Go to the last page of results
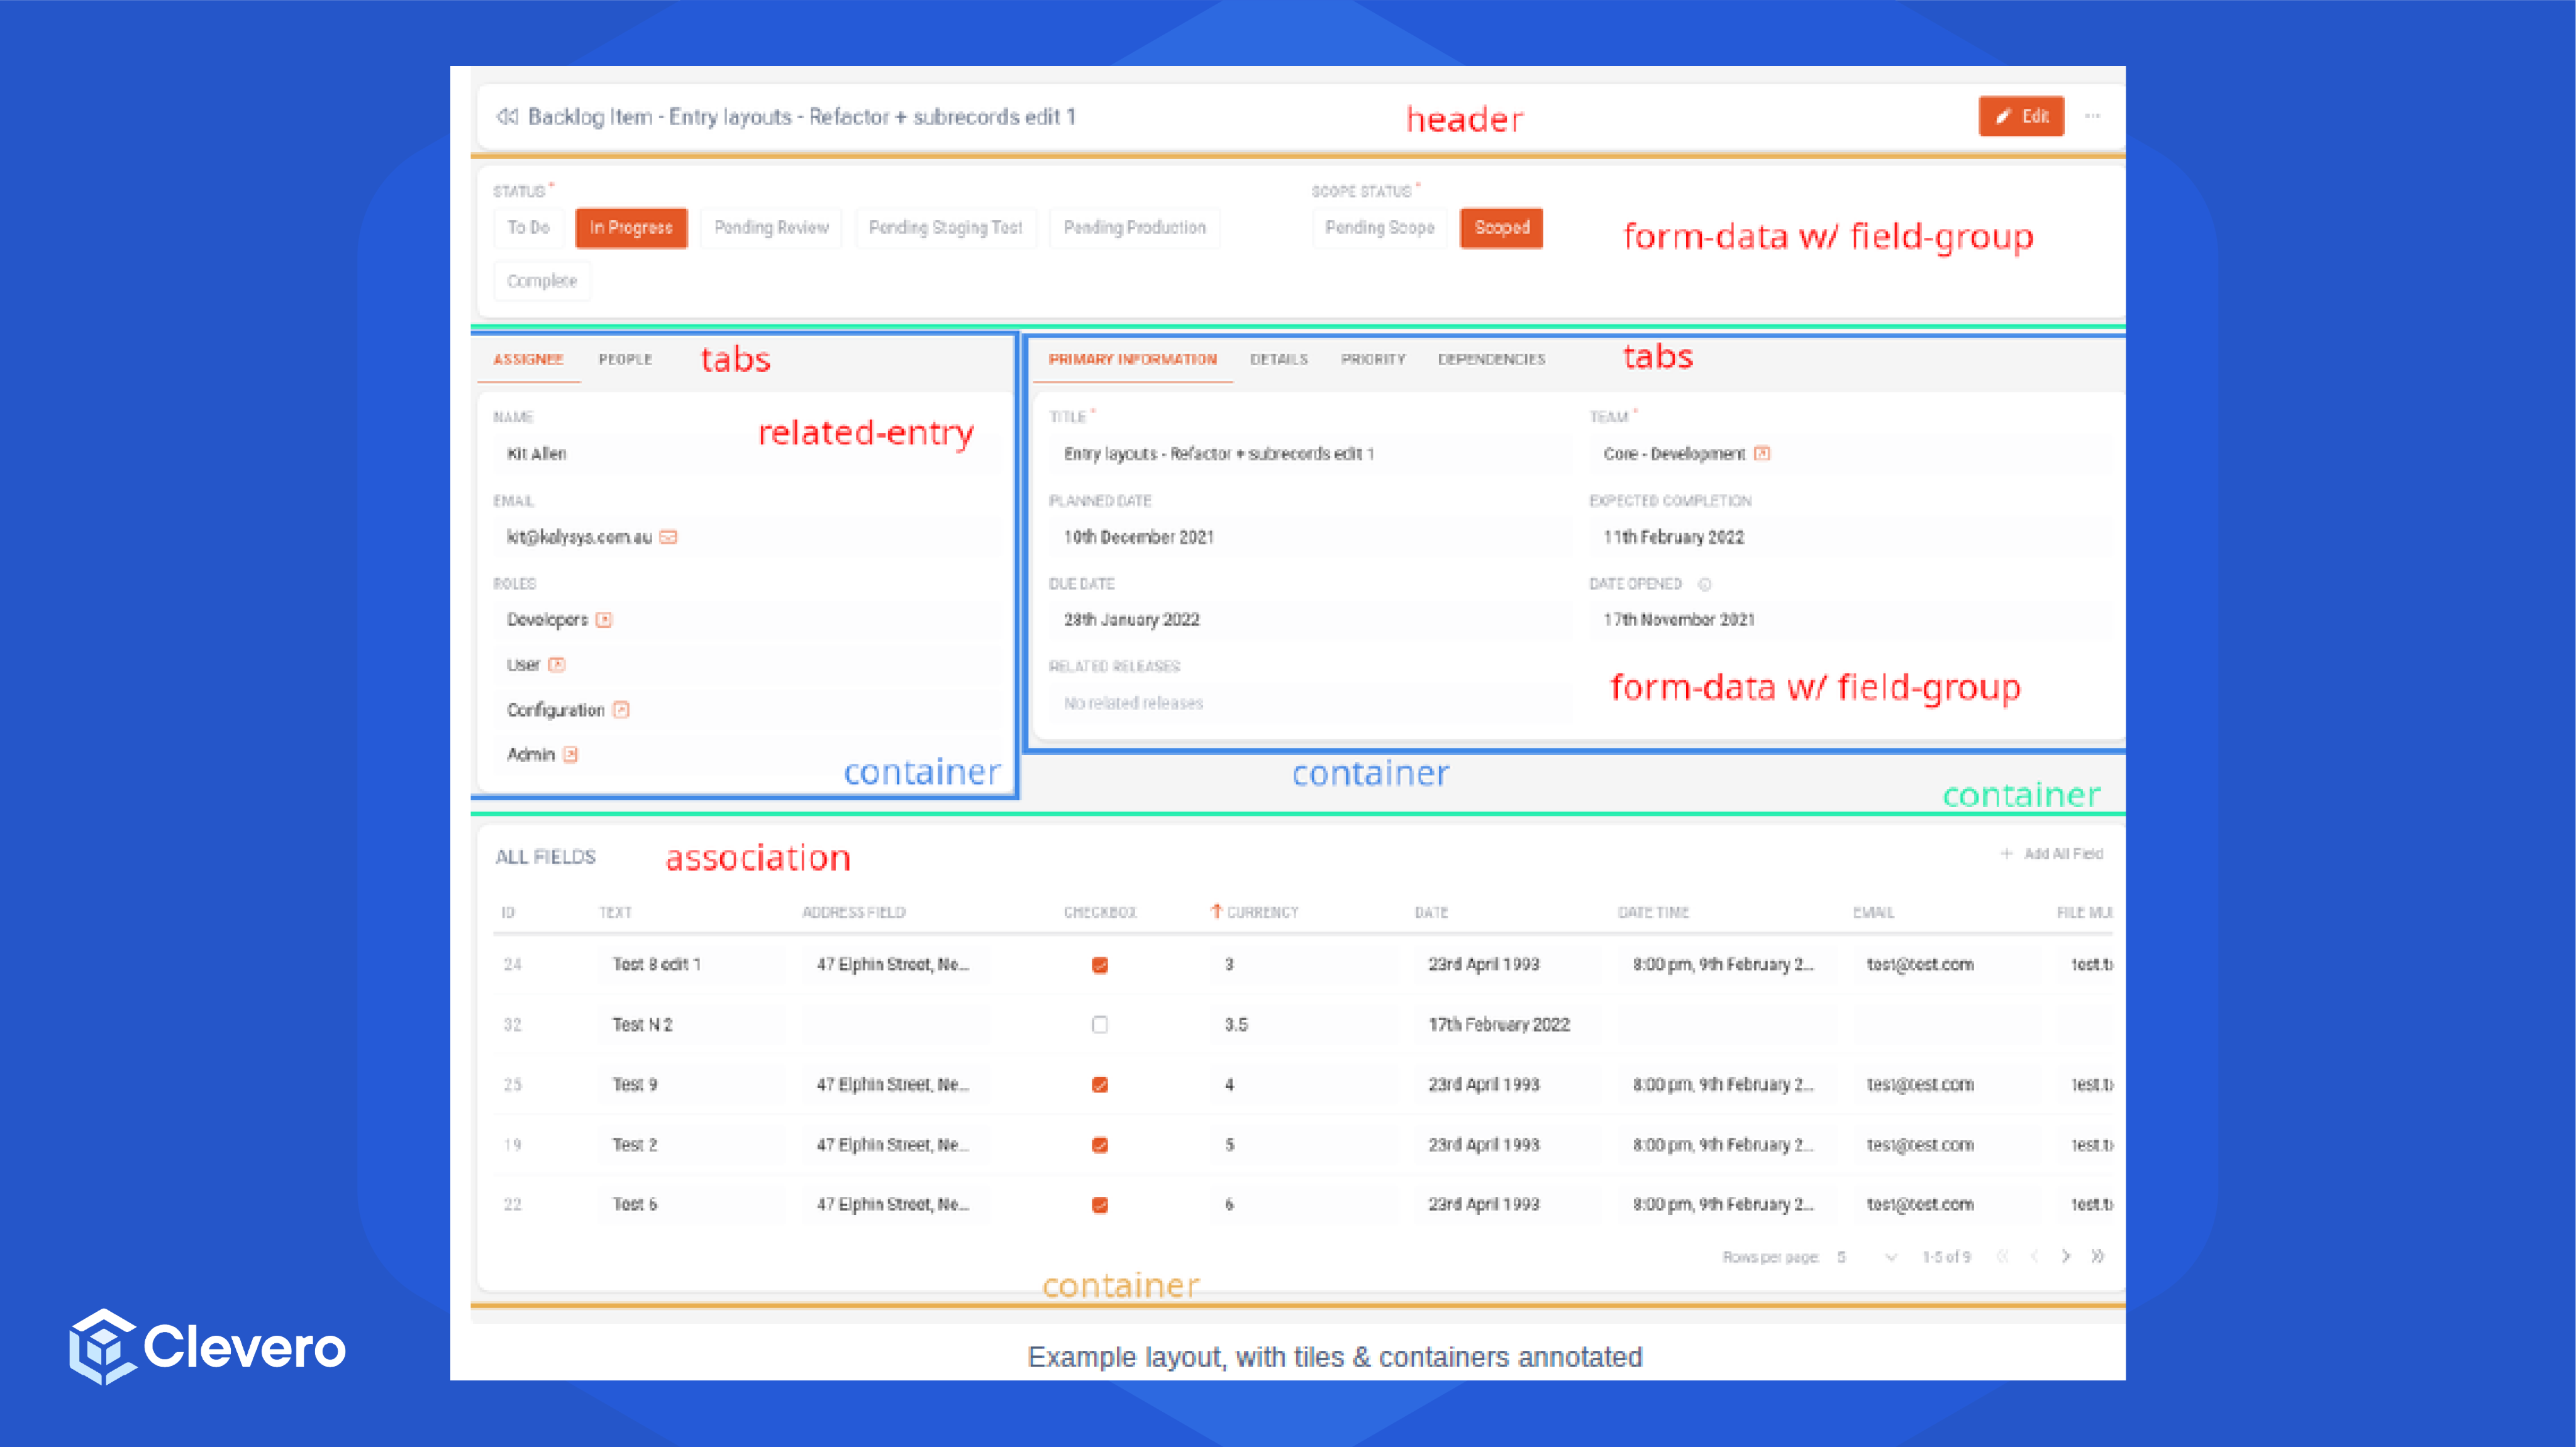 2098,1257
